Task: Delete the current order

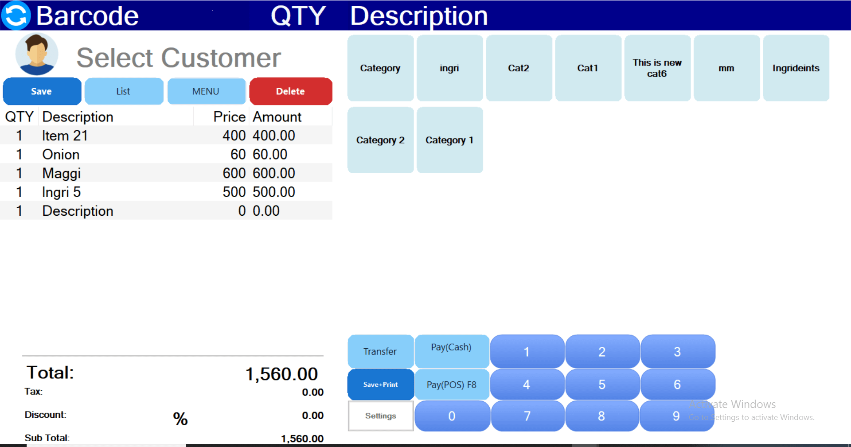Action: 290,91
